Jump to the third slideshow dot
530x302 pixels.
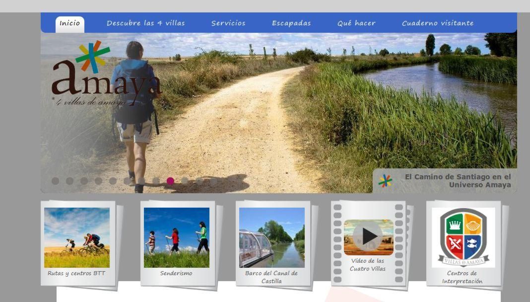[84, 181]
